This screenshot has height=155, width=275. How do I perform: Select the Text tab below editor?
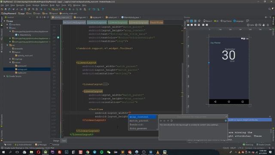click(x=64, y=141)
